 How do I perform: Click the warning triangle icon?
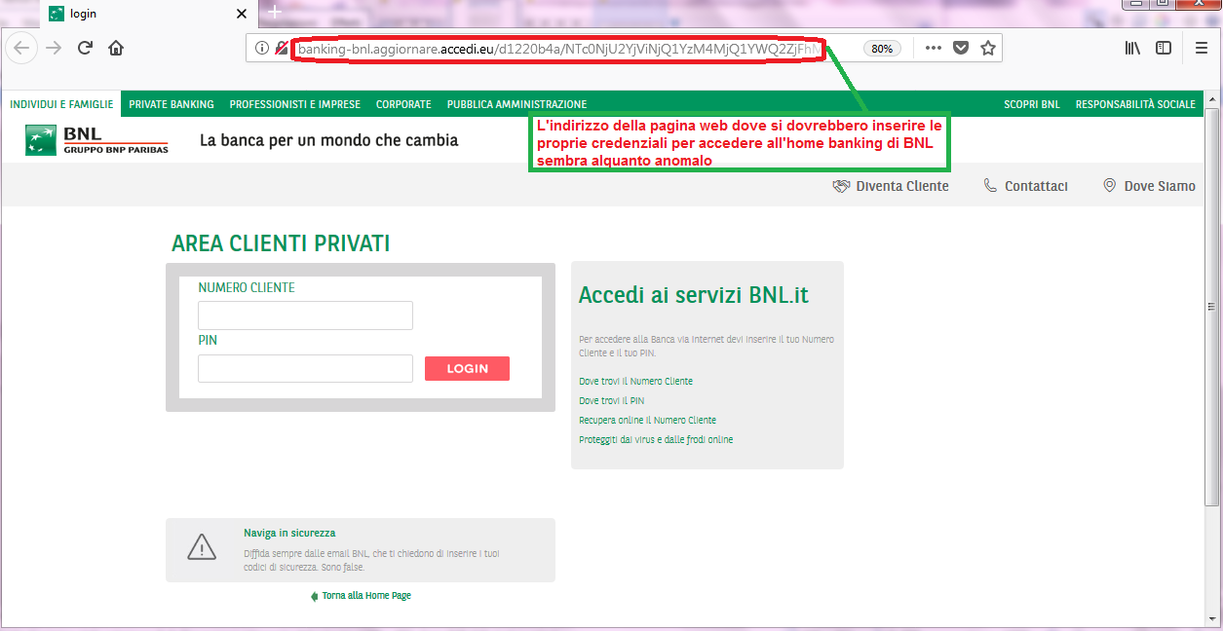(202, 547)
